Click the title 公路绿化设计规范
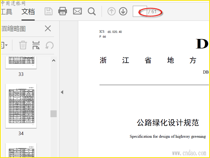210x158 pixels. [x=168, y=122]
